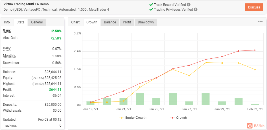Open the Drawdown chart tab

(x=146, y=22)
